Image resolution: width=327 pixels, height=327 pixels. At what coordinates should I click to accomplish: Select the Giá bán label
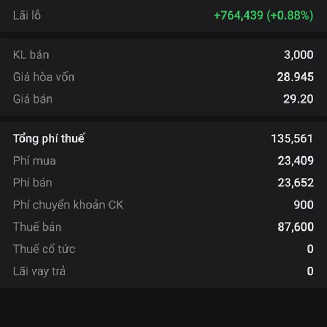(33, 99)
